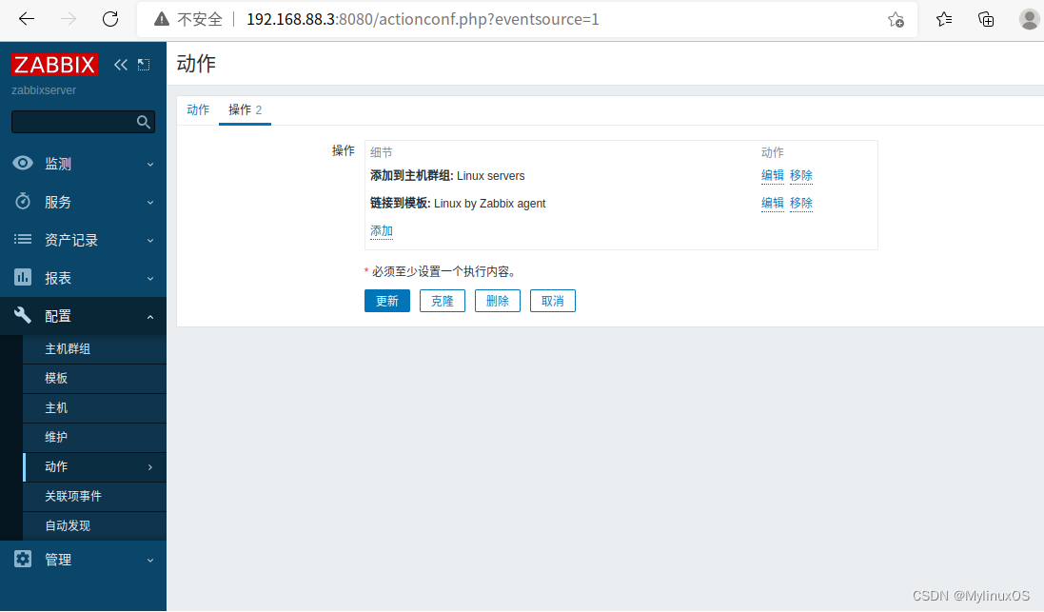Expand the 监测 menu chevron

pos(150,164)
